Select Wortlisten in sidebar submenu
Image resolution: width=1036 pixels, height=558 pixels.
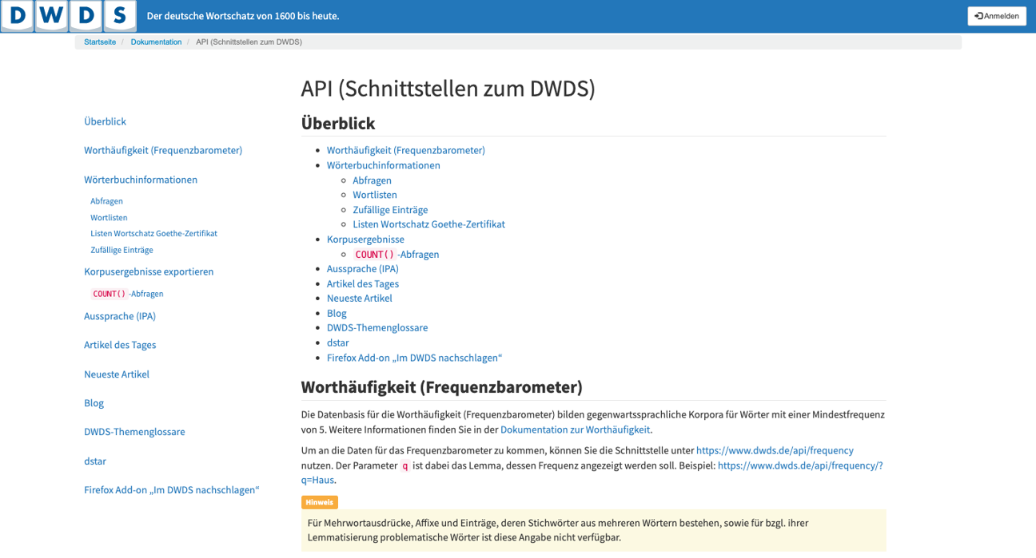click(109, 217)
